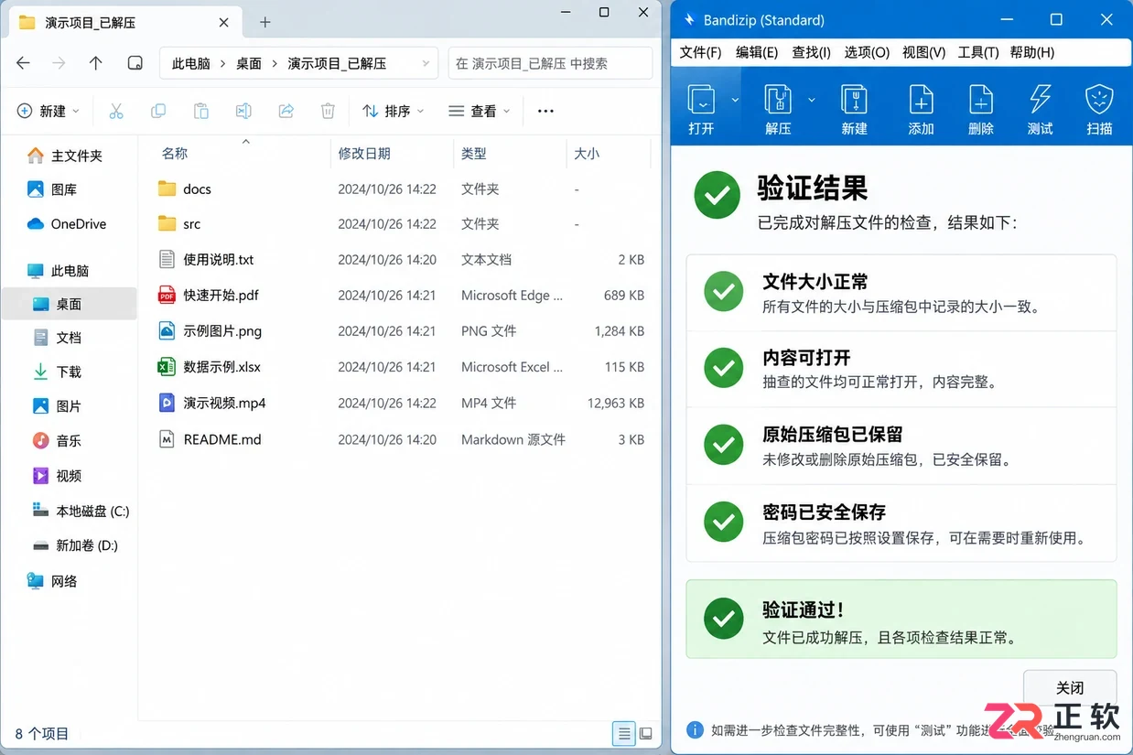The image size is (1133, 755).
Task: Click the 关闭 button in Bandizip
Action: (1070, 688)
